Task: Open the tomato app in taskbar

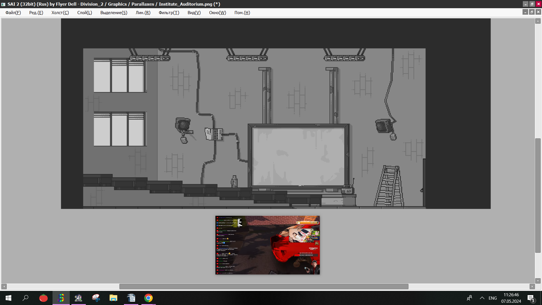Action: tap(43, 298)
